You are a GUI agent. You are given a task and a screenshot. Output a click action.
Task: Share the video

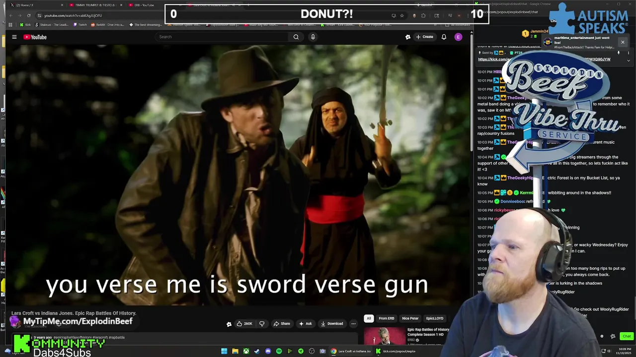click(x=282, y=324)
